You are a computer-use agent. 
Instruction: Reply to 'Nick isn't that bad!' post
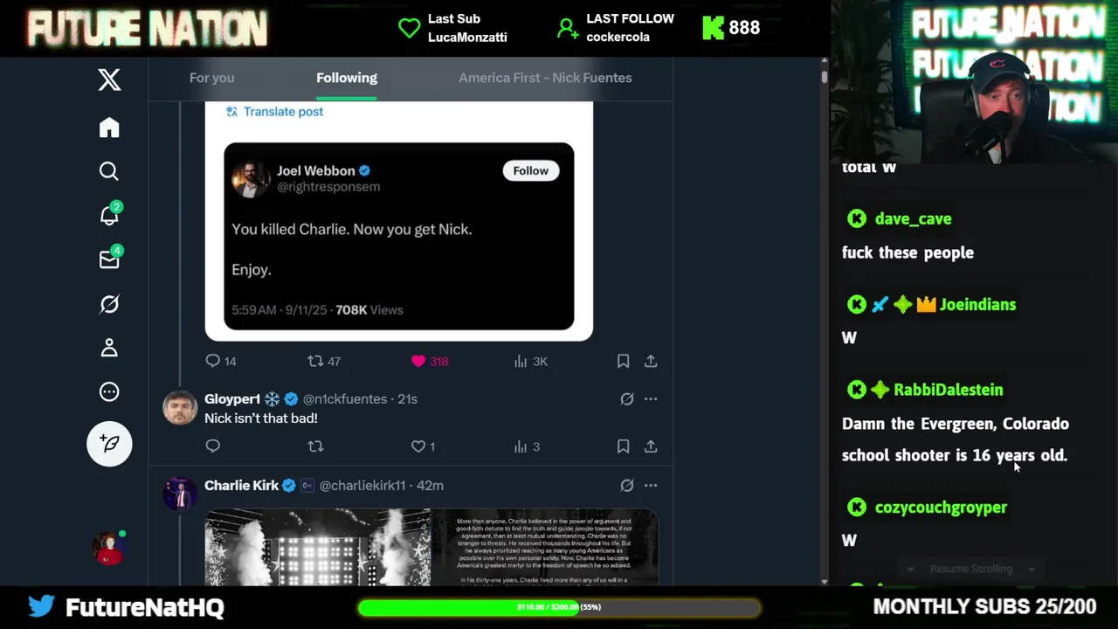(x=212, y=446)
